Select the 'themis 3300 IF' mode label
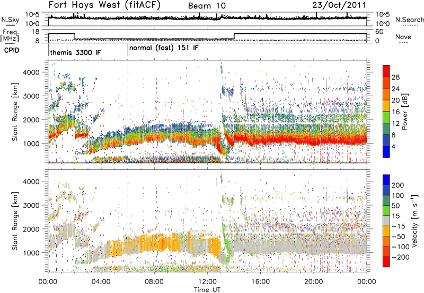424x293 pixels. click(x=75, y=52)
